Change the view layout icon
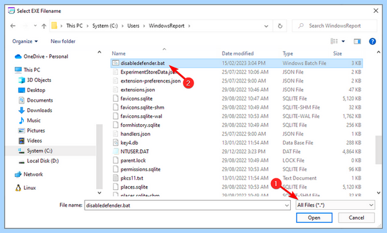The width and height of the screenshot is (387, 233). pyautogui.click(x=334, y=41)
